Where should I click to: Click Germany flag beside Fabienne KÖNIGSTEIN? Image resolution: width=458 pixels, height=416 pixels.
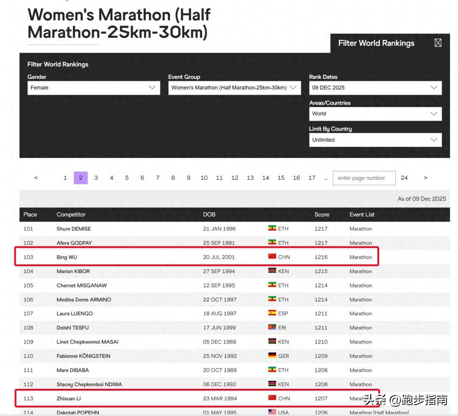[272, 355]
